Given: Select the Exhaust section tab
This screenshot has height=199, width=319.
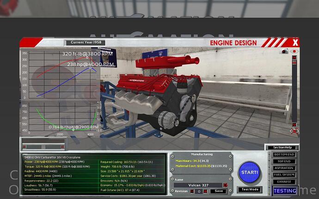Looking at the screenshot, I should coord(284,182).
